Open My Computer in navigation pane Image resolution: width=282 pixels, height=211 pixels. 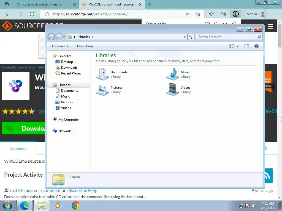pos(68,120)
